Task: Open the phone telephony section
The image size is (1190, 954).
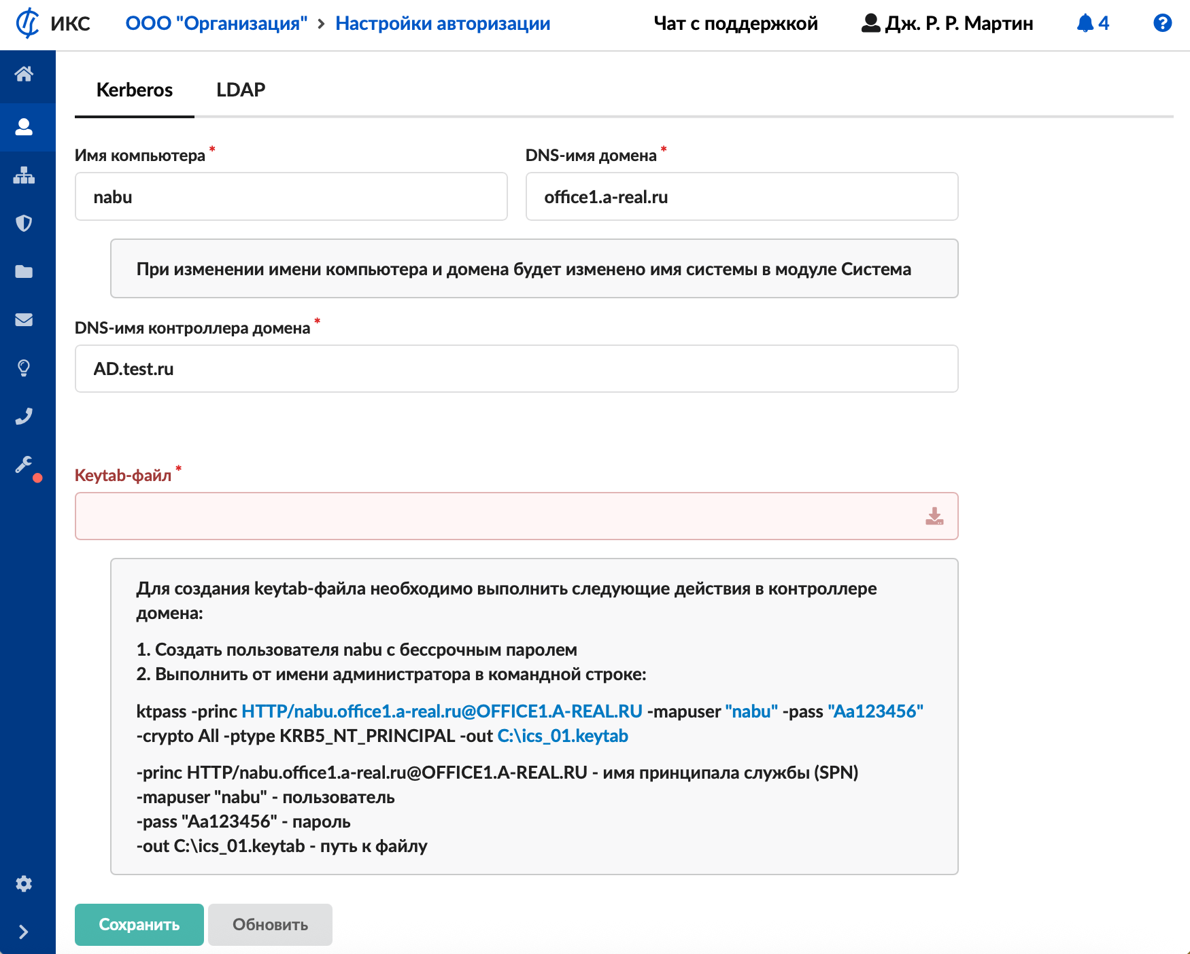Action: click(24, 416)
